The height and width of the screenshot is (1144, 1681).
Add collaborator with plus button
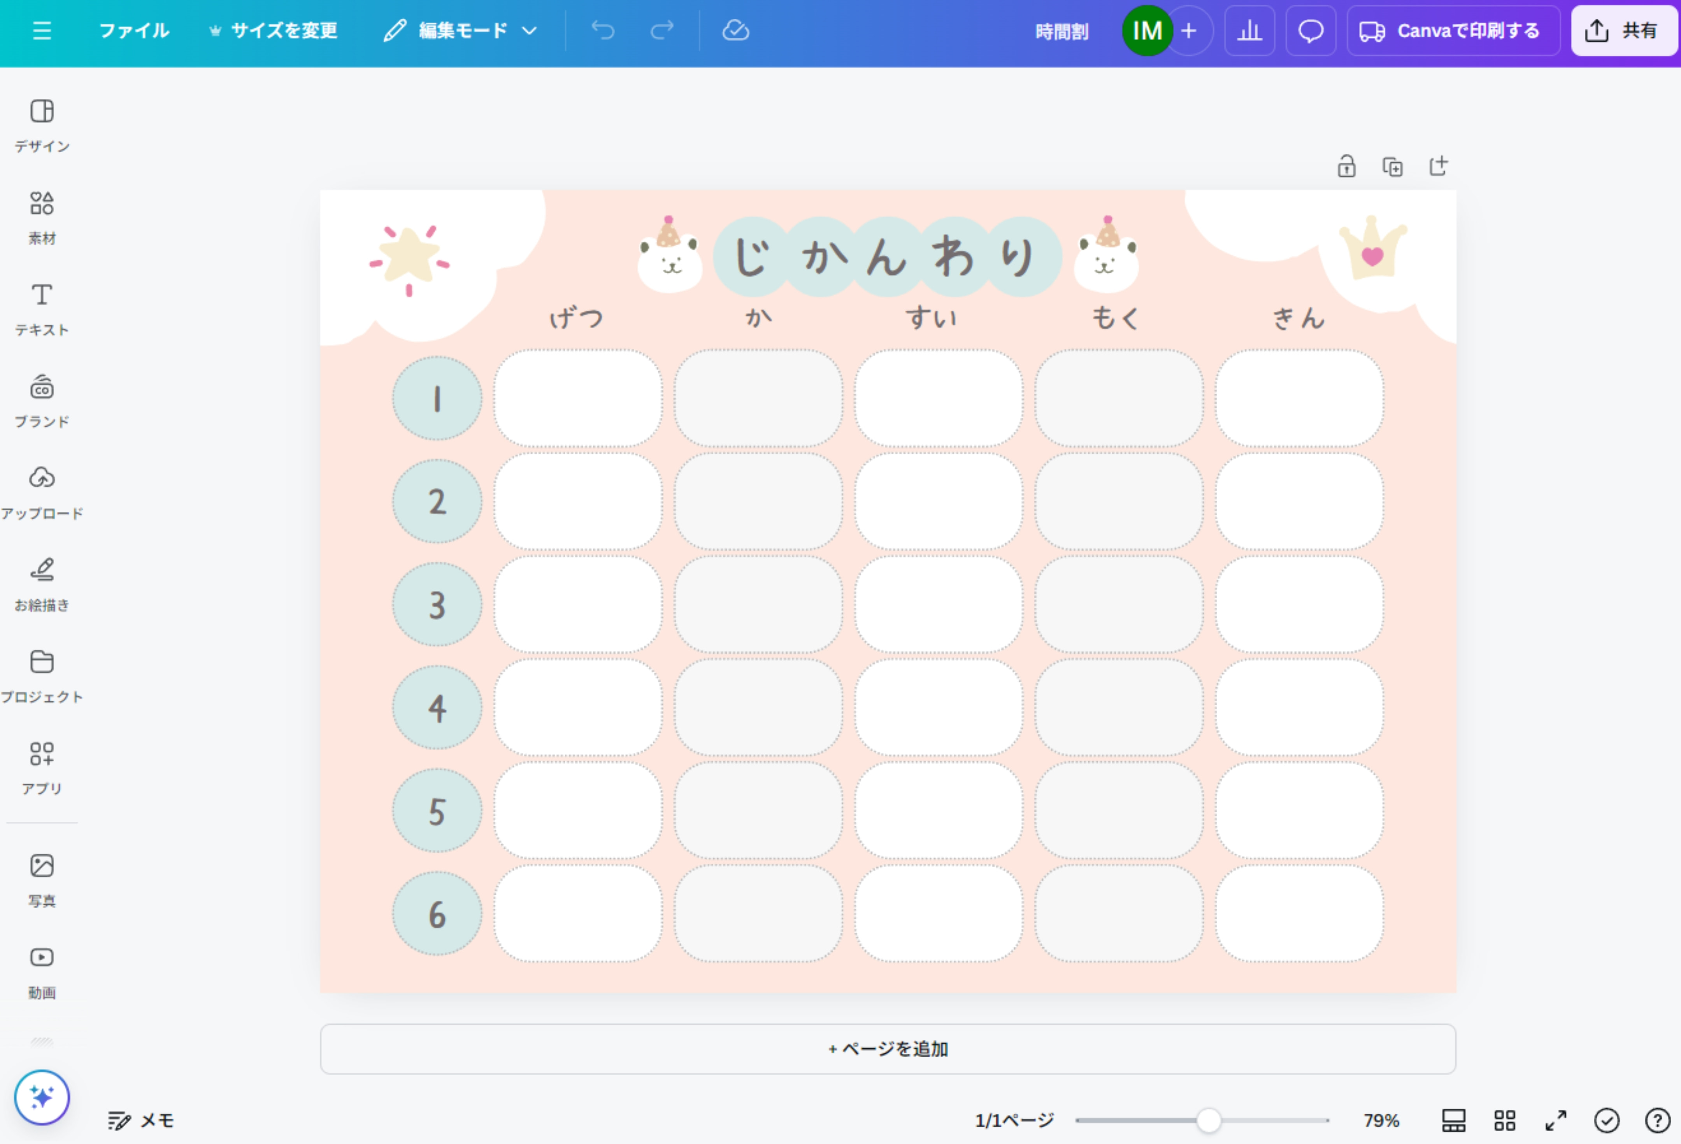[1189, 30]
